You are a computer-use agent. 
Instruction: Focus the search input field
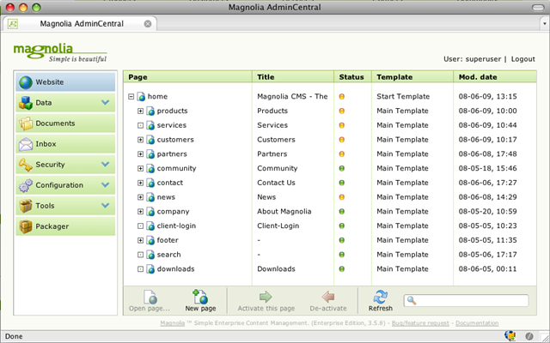tap(466, 301)
